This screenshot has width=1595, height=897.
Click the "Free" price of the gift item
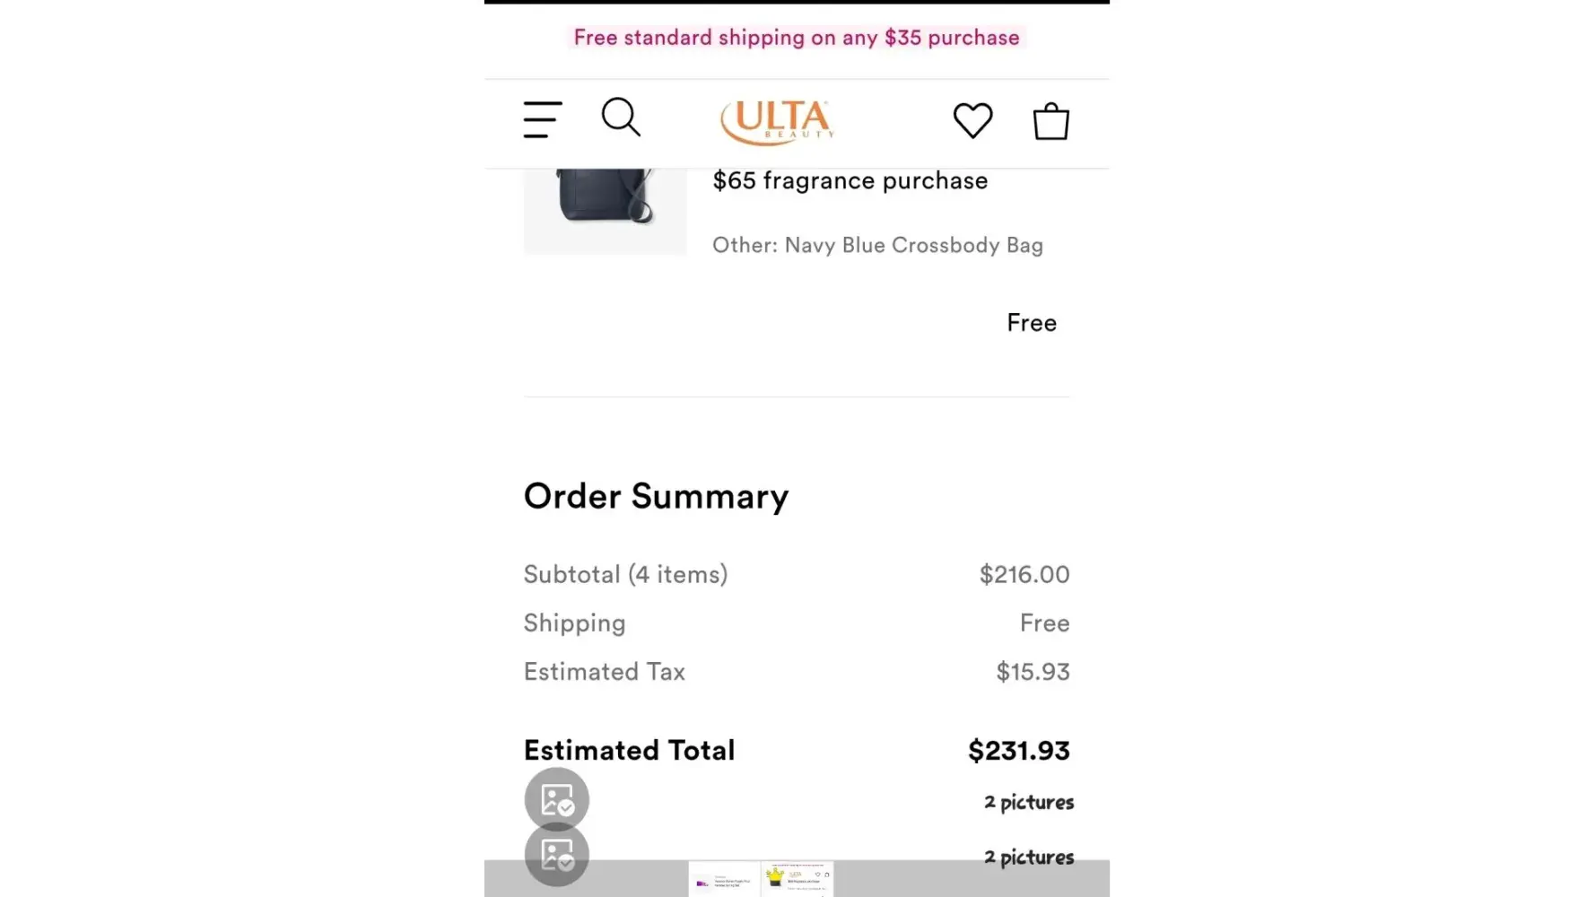(x=1032, y=323)
